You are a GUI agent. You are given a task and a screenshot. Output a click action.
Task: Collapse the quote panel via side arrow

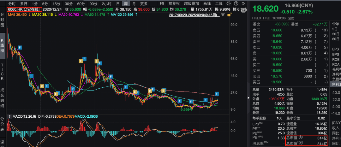249,98
